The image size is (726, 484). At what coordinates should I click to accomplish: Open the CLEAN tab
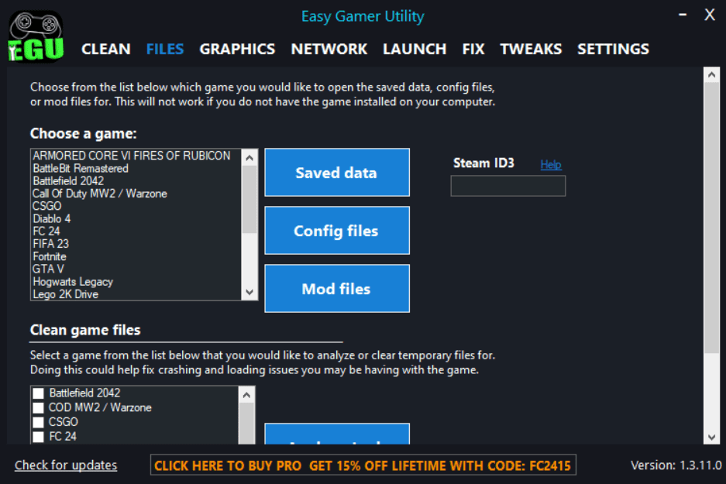click(x=106, y=49)
